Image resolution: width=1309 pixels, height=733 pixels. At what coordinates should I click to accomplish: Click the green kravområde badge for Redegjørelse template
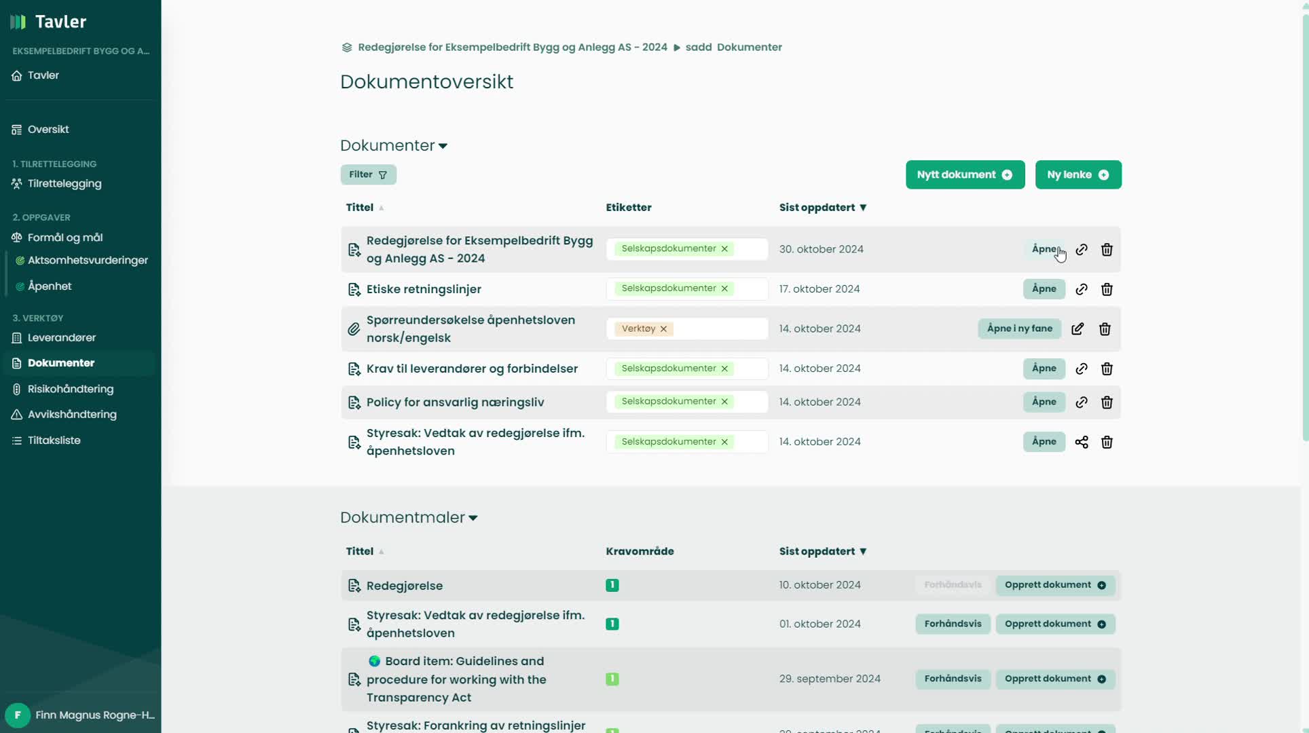pos(612,585)
